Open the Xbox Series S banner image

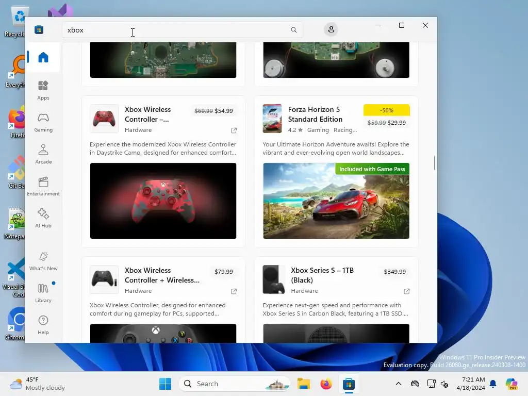(x=336, y=334)
